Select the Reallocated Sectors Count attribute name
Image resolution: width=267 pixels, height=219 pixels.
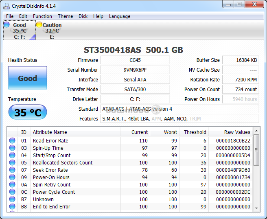(63, 162)
